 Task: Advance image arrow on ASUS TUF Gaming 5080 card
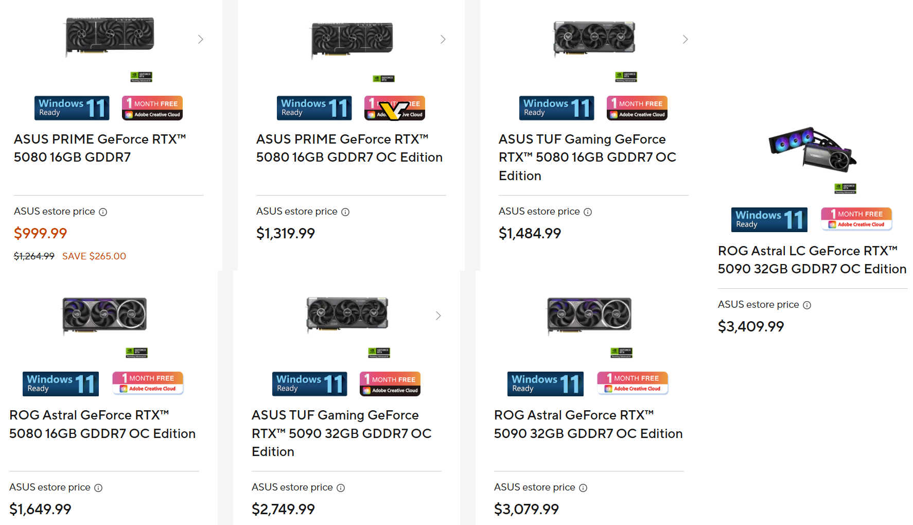(686, 40)
